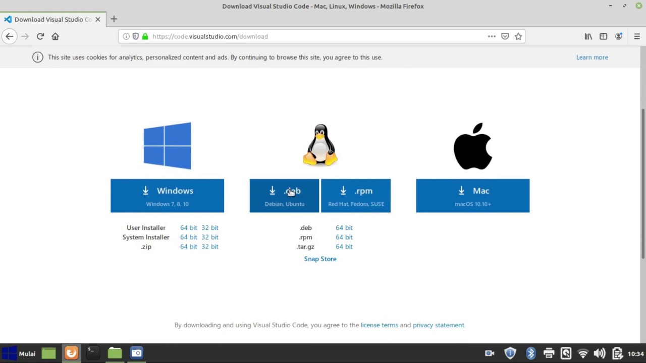Open Bluetooth tray icon
This screenshot has width=646, height=363.
click(x=530, y=353)
